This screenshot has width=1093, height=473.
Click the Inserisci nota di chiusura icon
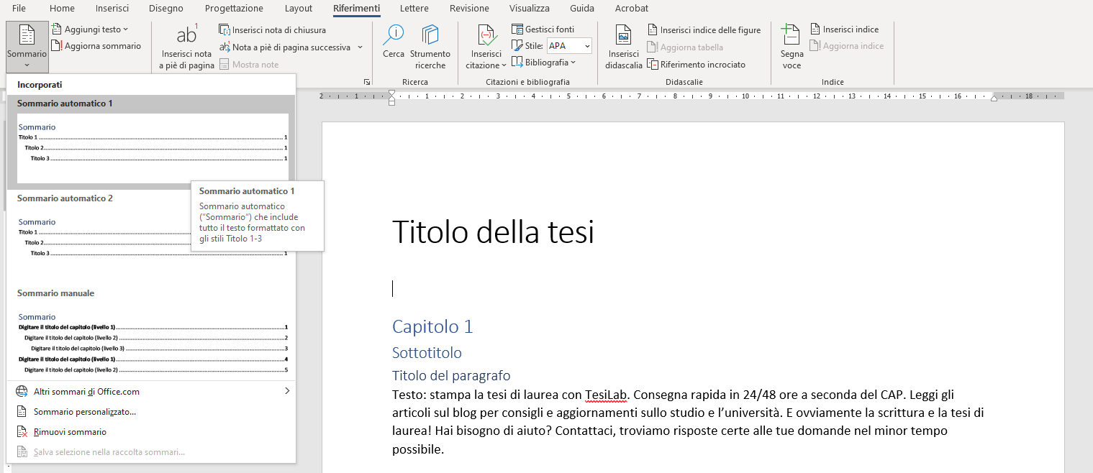coord(224,29)
